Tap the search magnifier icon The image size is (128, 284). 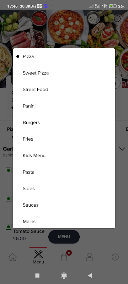(118, 19)
